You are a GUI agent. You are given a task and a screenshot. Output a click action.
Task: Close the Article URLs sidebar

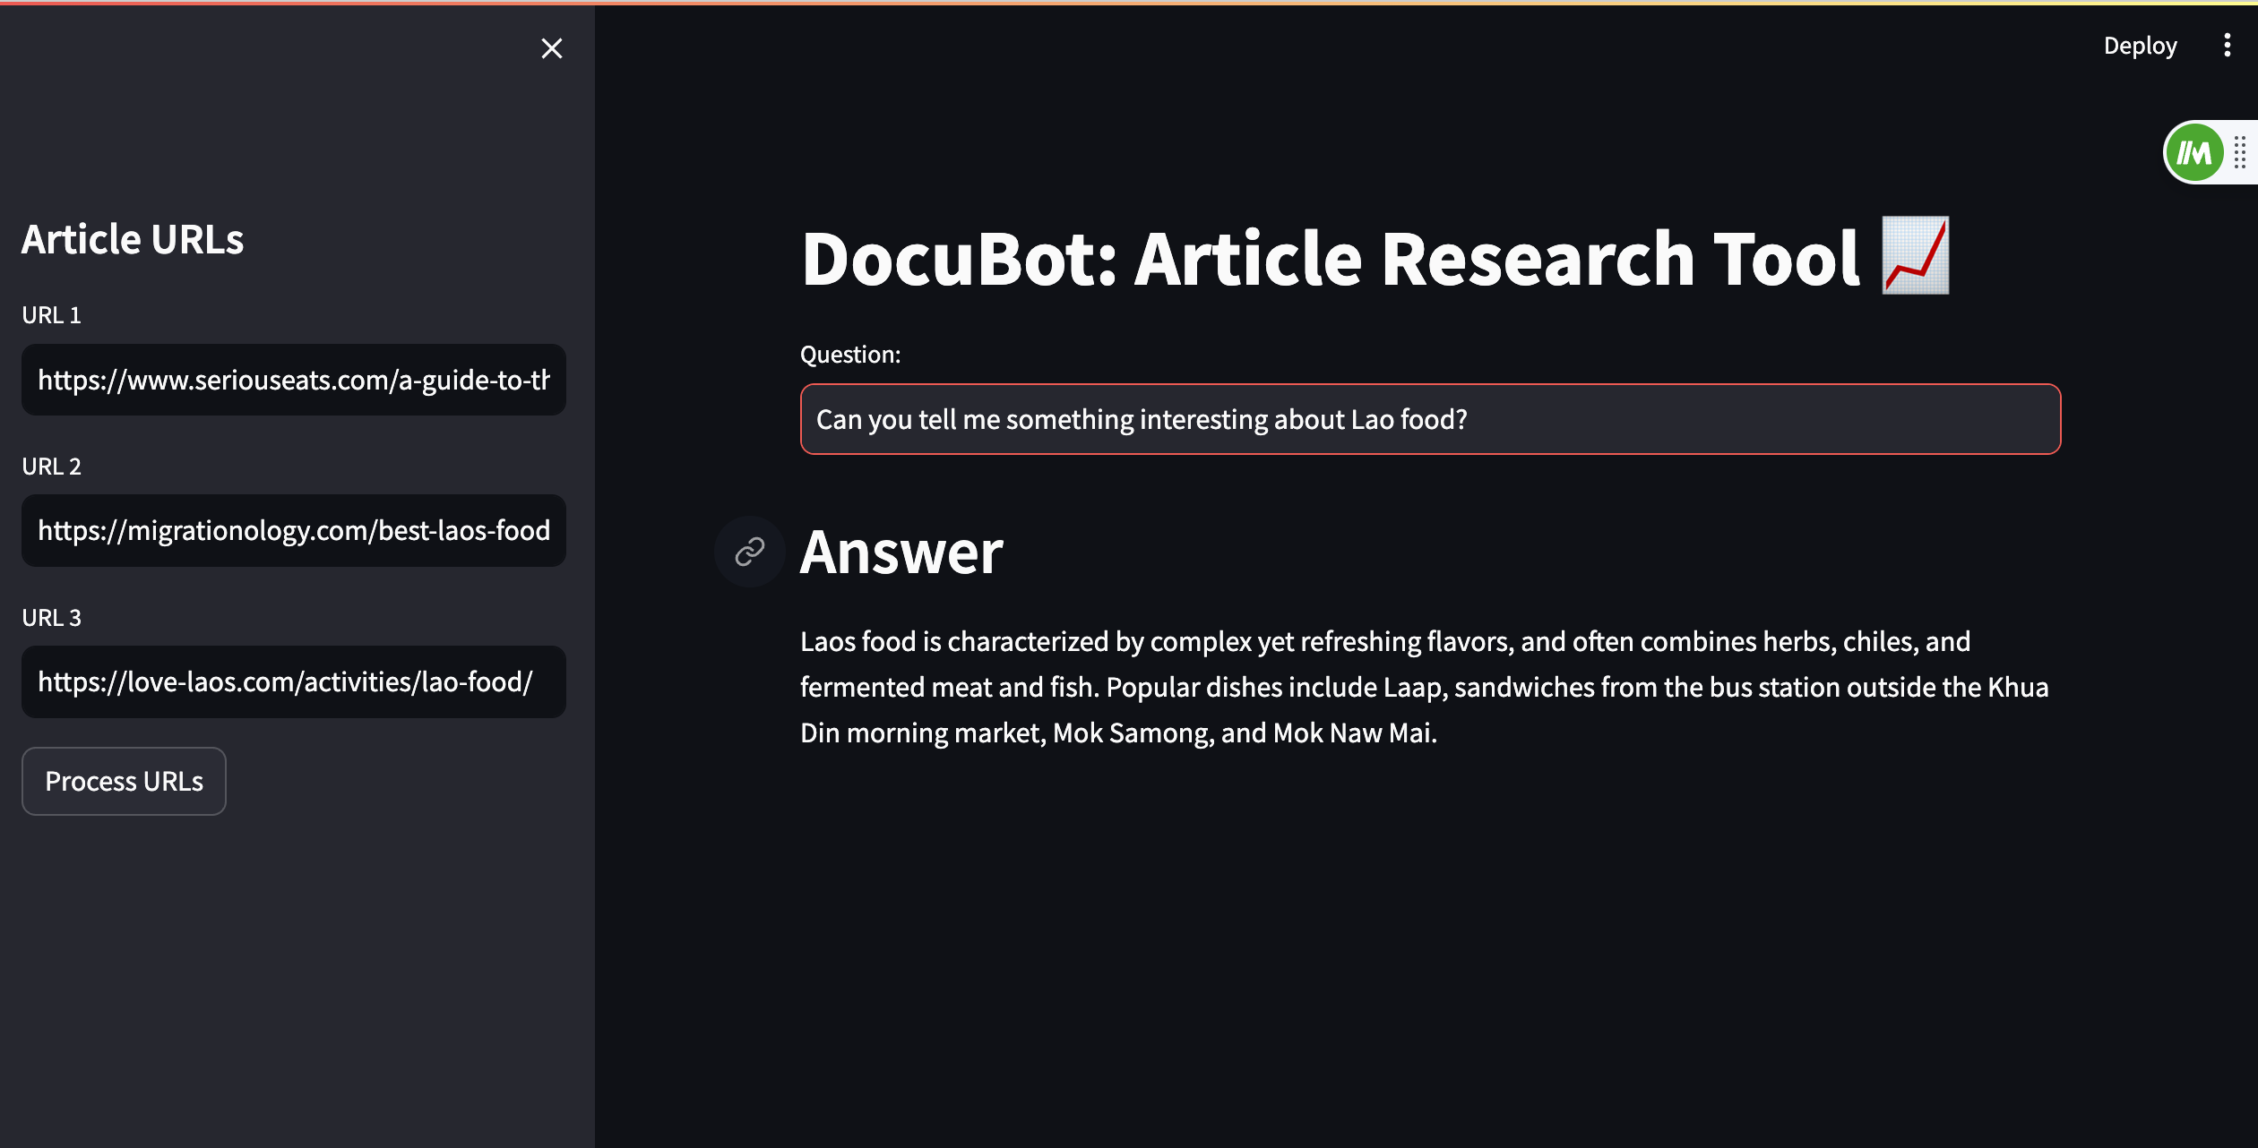coord(552,48)
